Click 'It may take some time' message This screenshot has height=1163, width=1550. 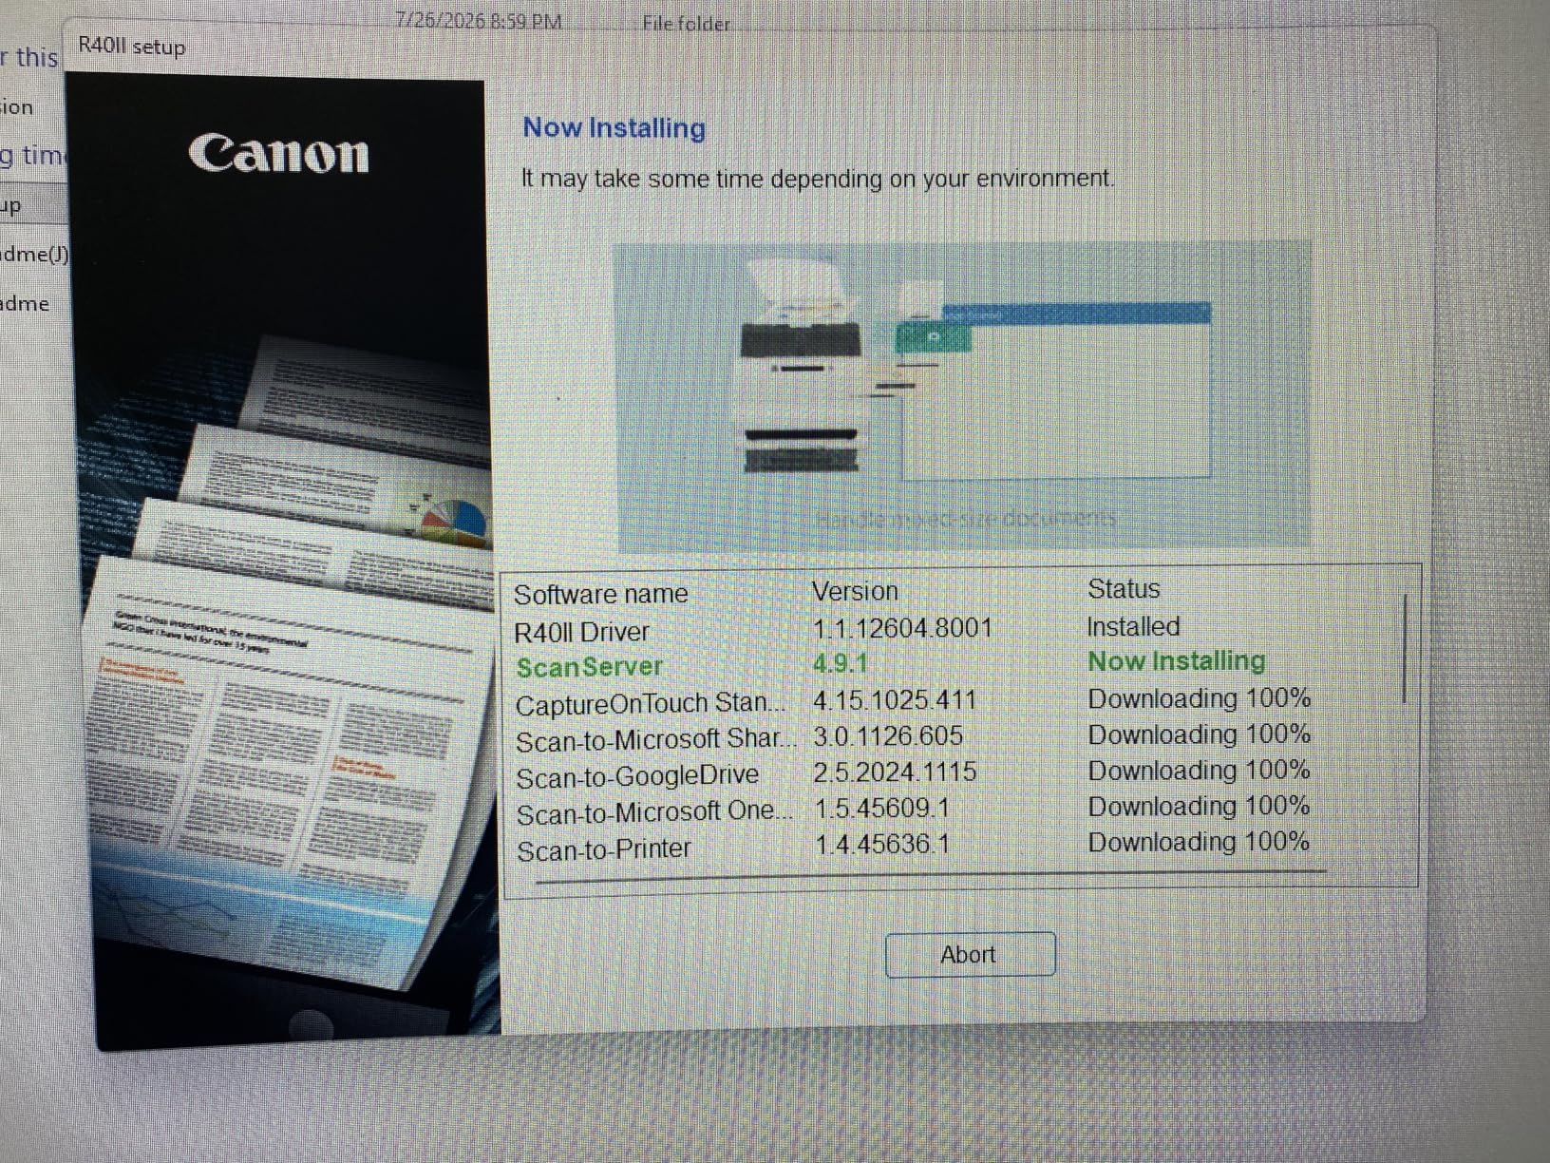818,179
